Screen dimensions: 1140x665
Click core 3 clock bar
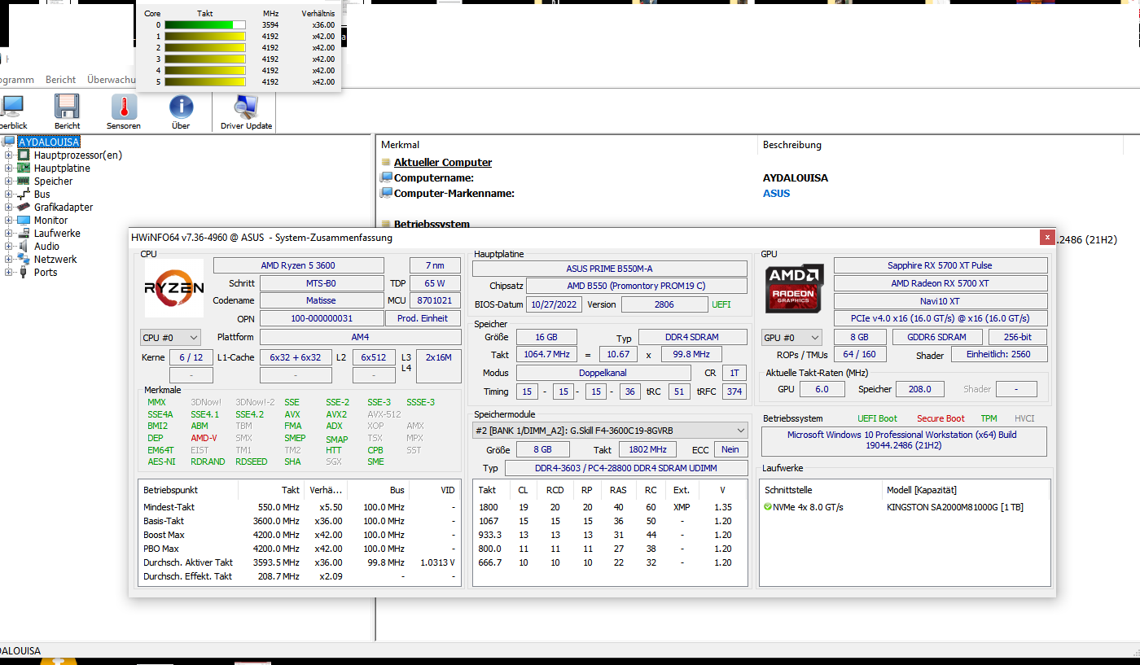pos(204,59)
